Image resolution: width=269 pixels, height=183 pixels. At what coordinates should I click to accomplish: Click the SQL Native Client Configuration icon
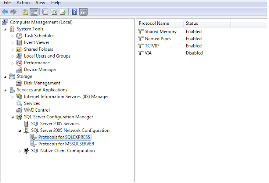(x=26, y=151)
